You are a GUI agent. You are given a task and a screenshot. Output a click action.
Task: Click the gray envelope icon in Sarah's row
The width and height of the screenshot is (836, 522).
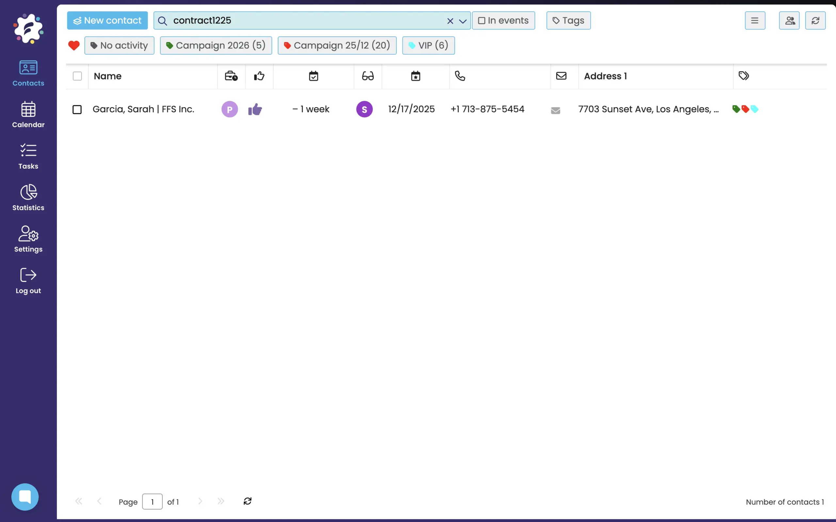click(x=555, y=110)
